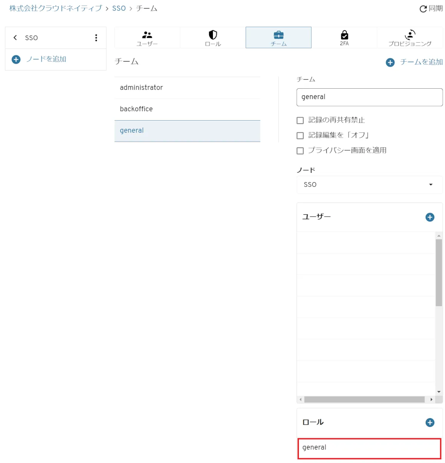Check the プライバシー画面を適用 option
The width and height of the screenshot is (445, 463).
point(300,151)
